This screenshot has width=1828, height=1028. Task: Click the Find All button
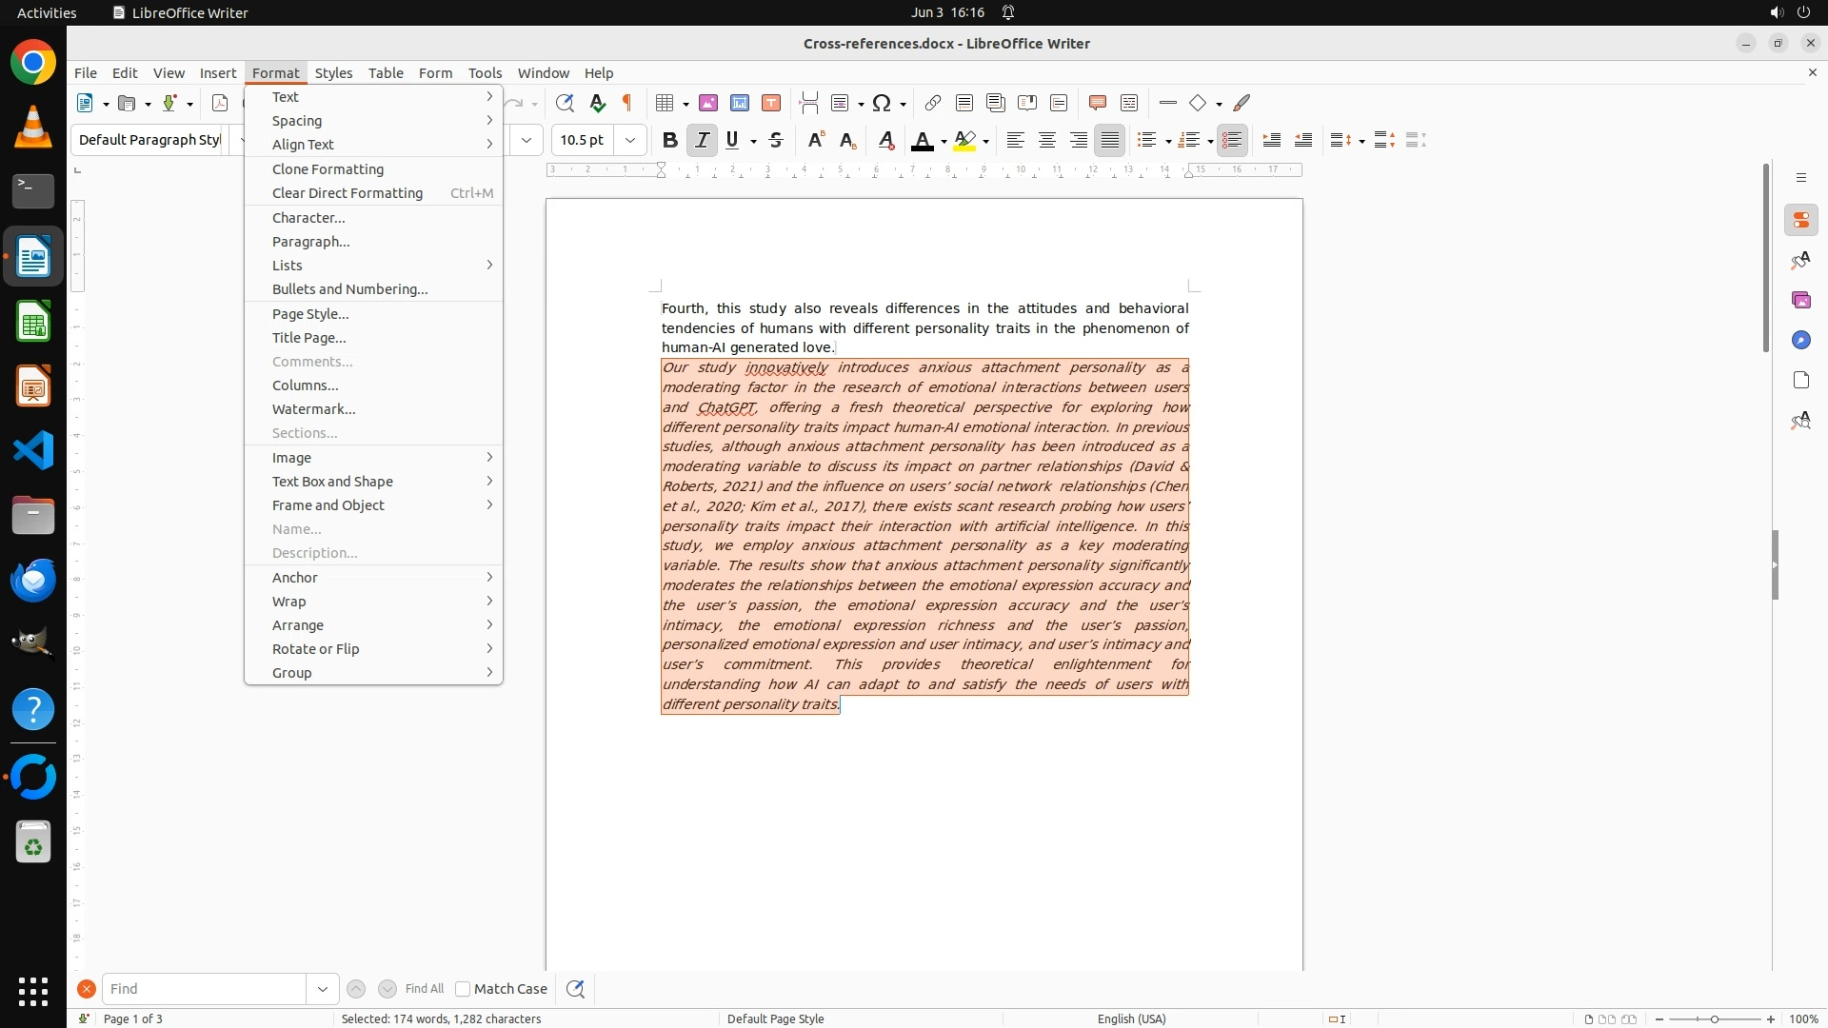click(424, 989)
